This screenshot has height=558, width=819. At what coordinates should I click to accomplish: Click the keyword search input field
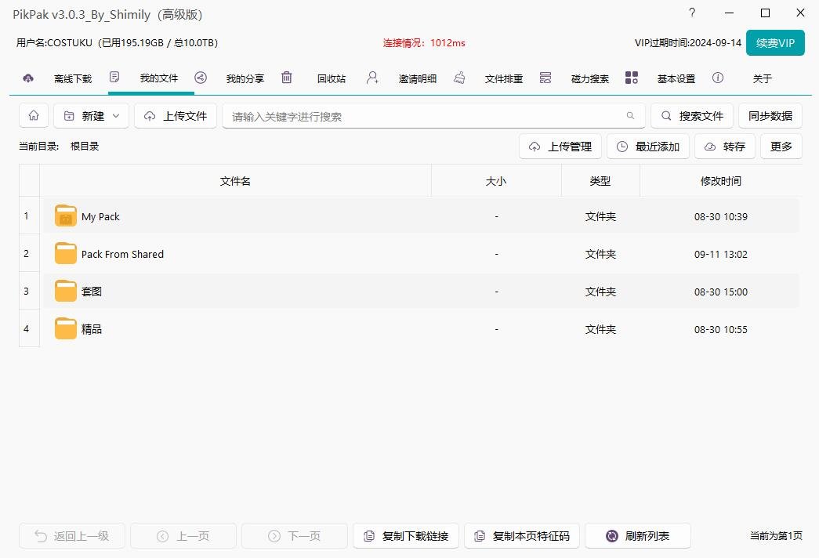[423, 116]
